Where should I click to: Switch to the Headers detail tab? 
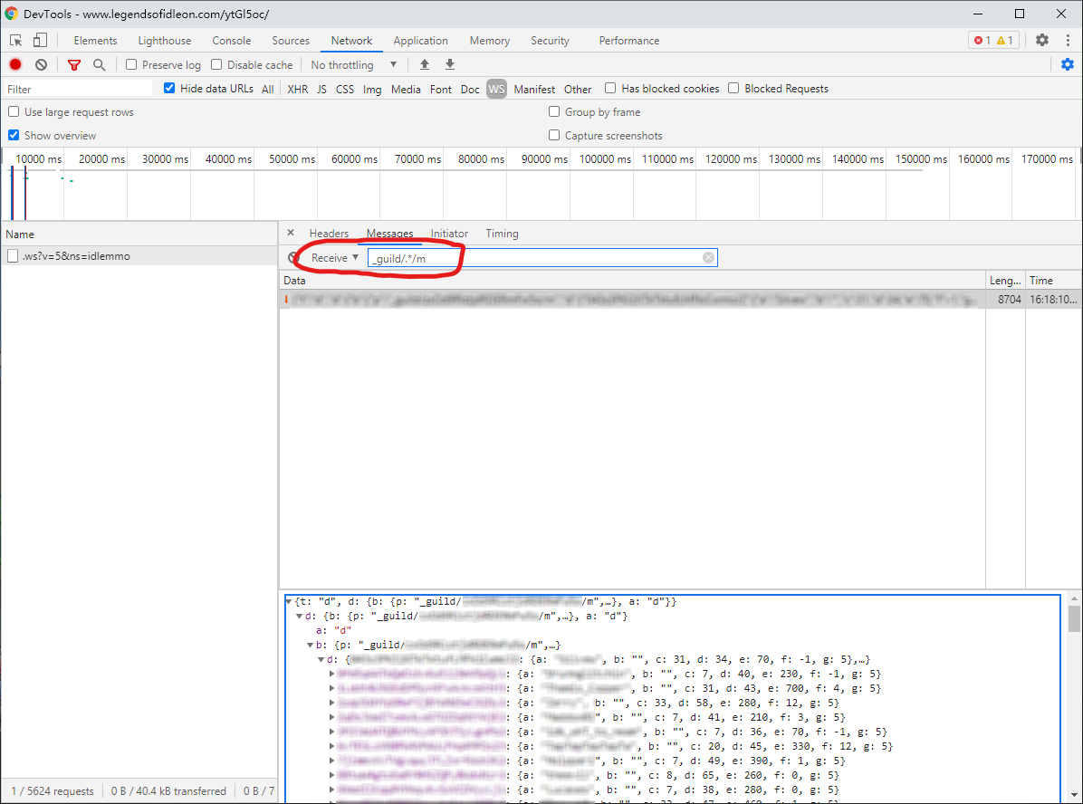coord(329,234)
